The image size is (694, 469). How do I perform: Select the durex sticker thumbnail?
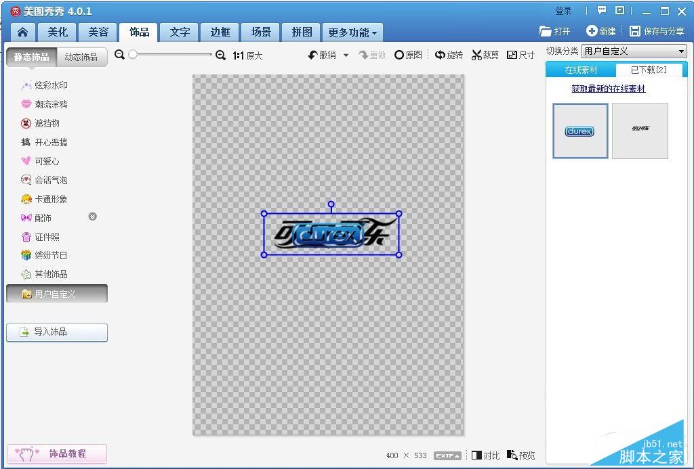click(x=580, y=131)
